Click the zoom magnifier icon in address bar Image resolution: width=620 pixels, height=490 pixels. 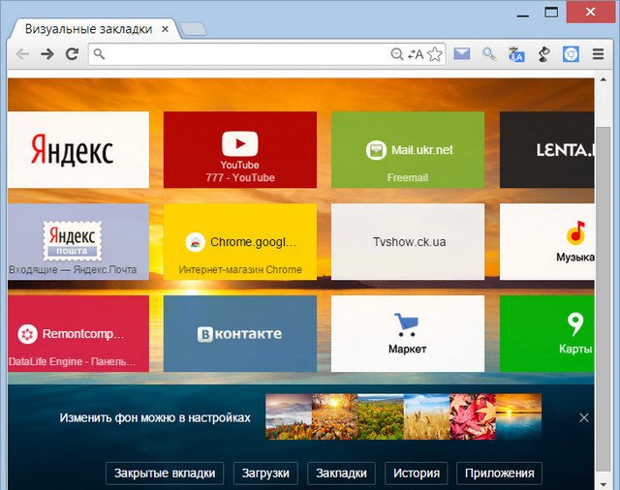(x=397, y=54)
